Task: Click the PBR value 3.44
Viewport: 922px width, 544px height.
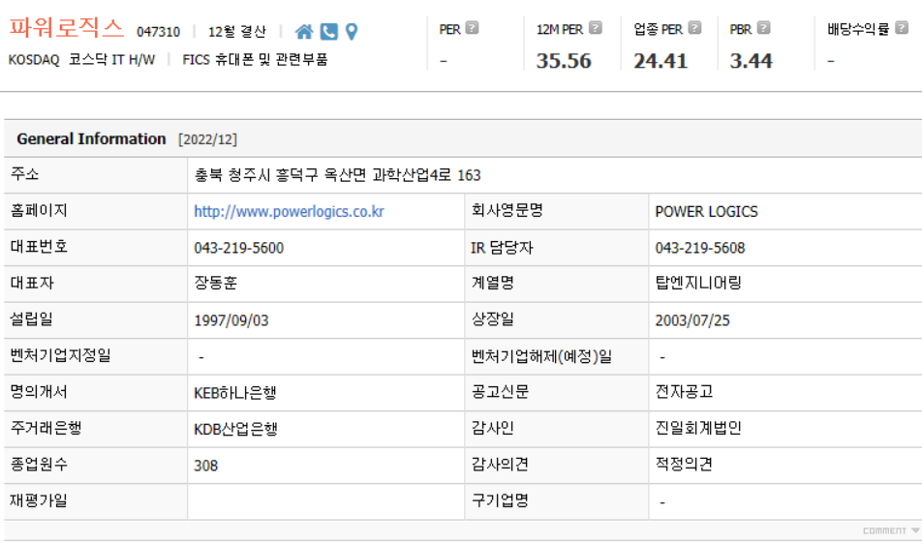Action: coord(751,61)
